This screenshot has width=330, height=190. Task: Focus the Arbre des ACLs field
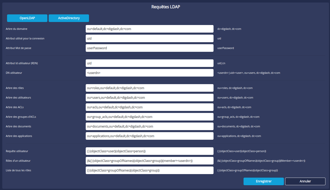(x=149, y=107)
